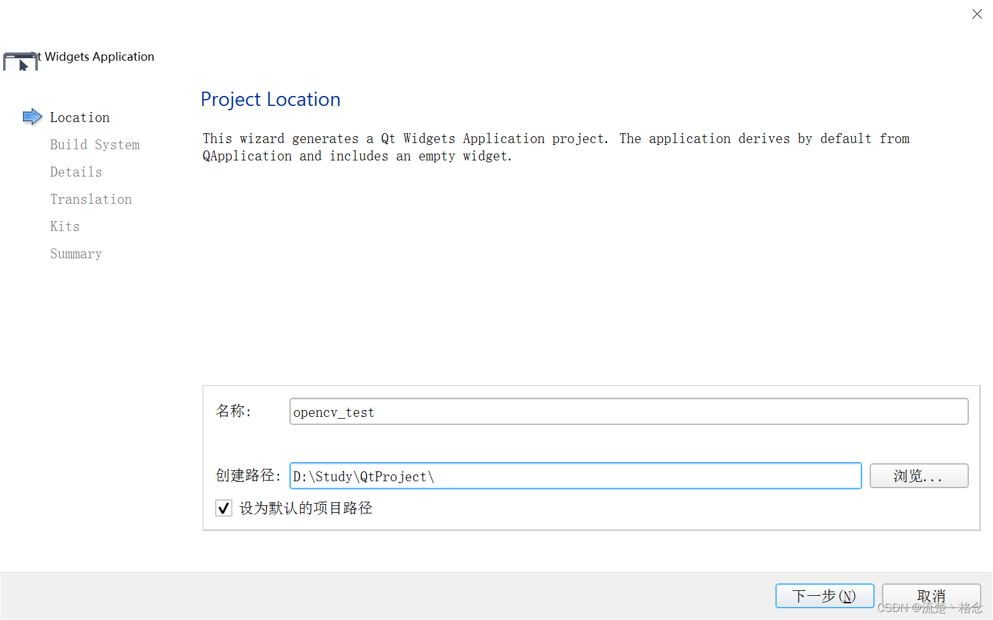Click the blue arrow beside Location

click(x=32, y=116)
